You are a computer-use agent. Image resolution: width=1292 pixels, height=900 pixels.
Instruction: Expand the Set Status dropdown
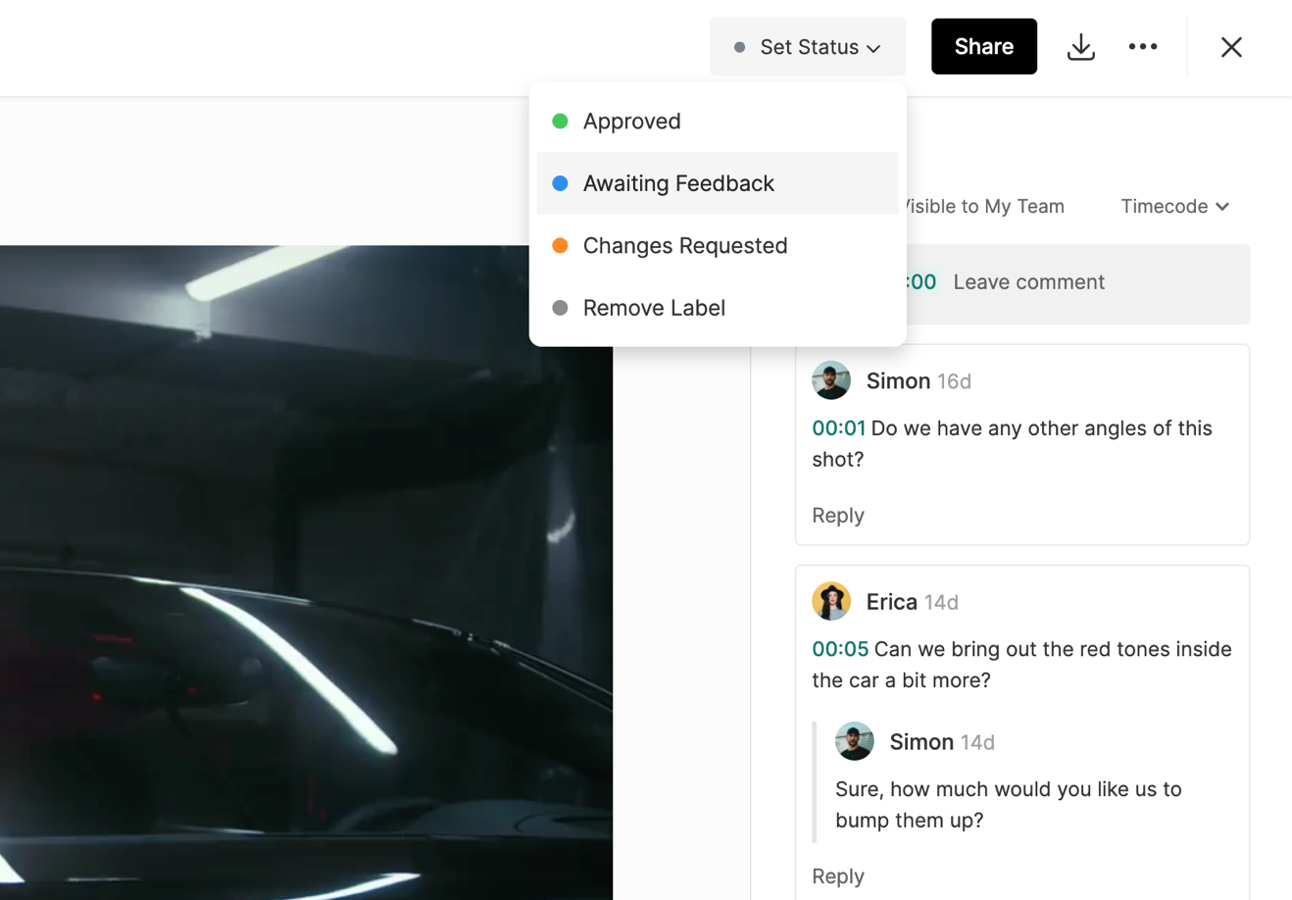[808, 47]
